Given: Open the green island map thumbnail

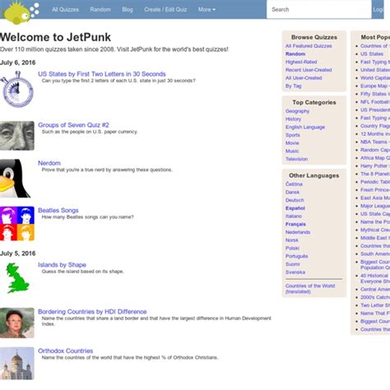Looking at the screenshot, I should [x=17, y=278].
